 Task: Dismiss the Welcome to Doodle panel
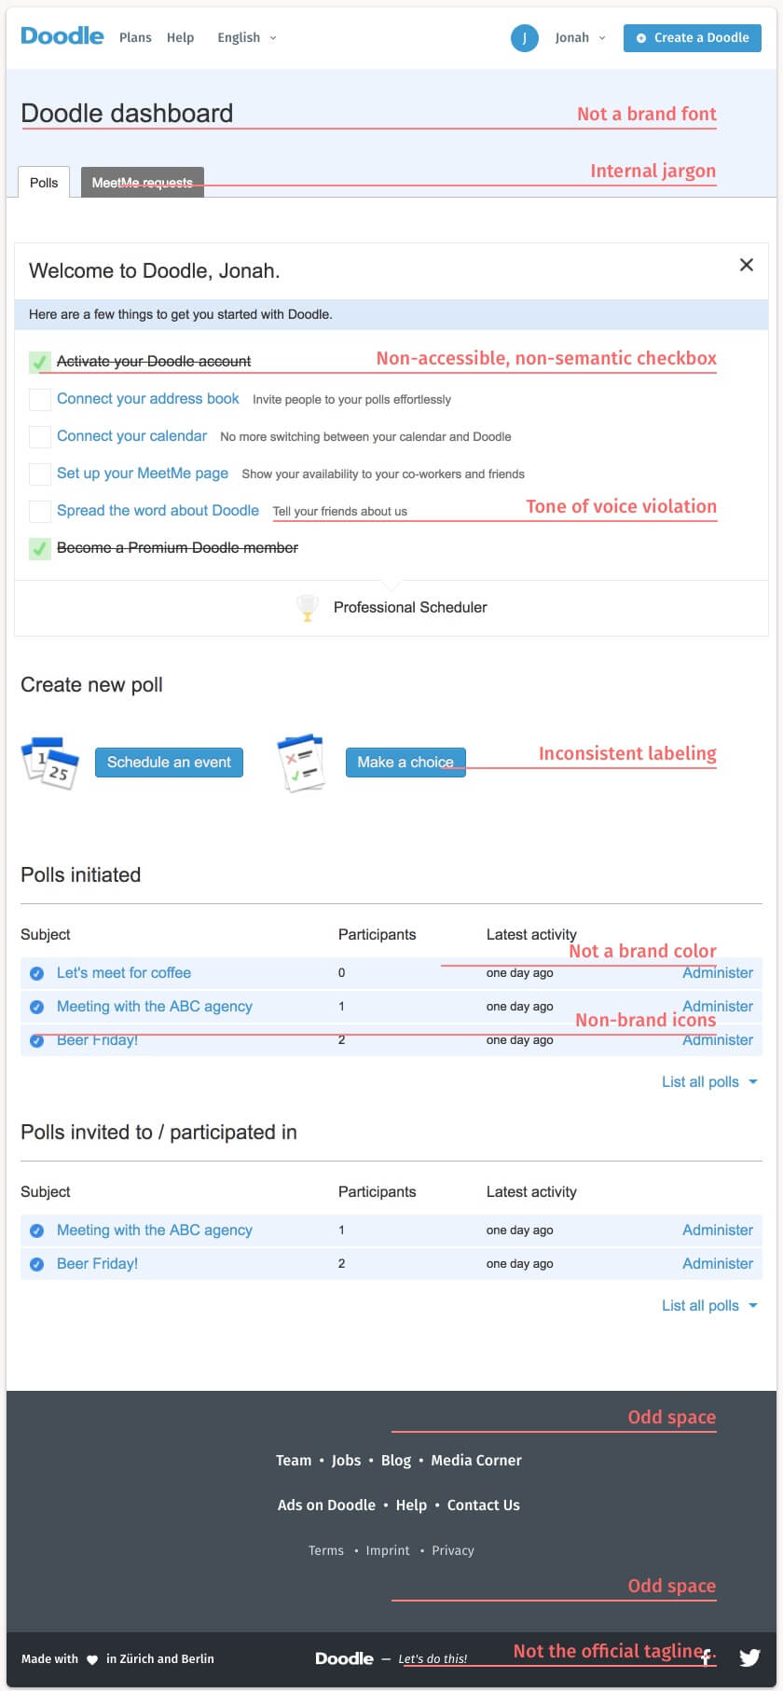[x=747, y=266]
